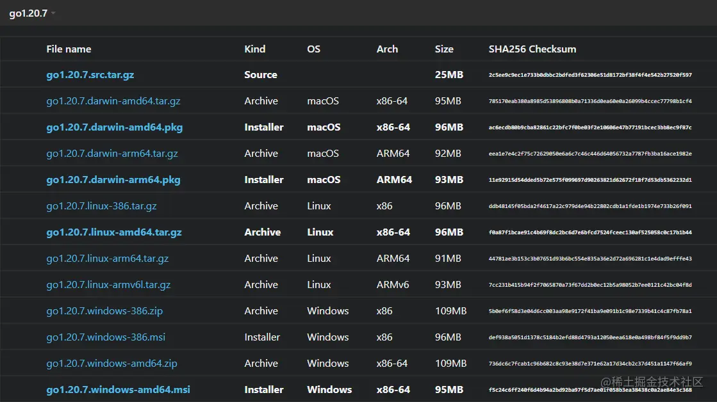Click go1.20.7.darwin-arm64.tar.gz archive link
The height and width of the screenshot is (402, 717).
pos(112,154)
